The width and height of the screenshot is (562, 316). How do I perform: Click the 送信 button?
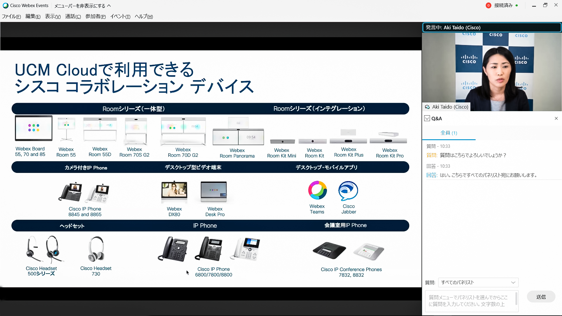(x=541, y=297)
